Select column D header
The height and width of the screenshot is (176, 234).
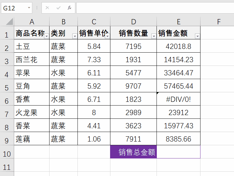[x=133, y=22]
